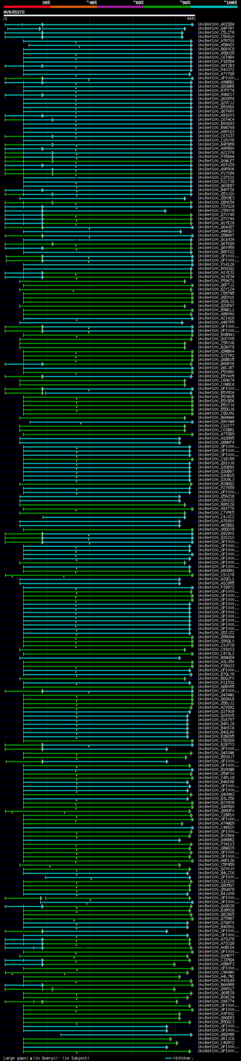The height and width of the screenshot is (1061, 241).
Task: Select UniRef100_B2R7Y3 row label
Action: pos(216,745)
